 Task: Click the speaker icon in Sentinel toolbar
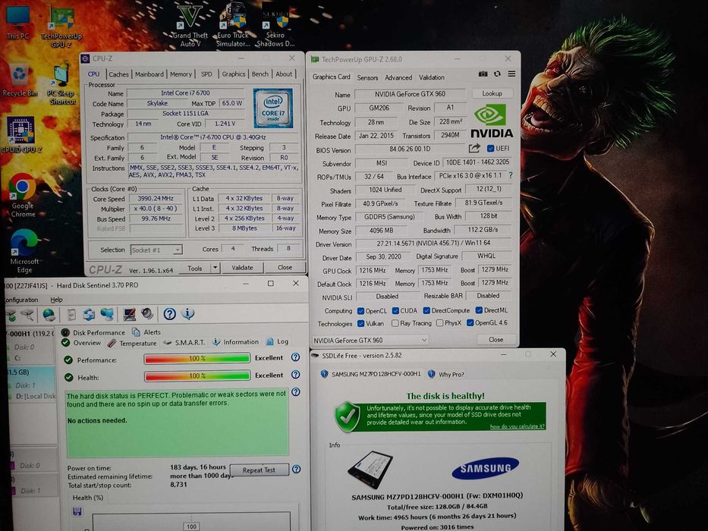[147, 314]
